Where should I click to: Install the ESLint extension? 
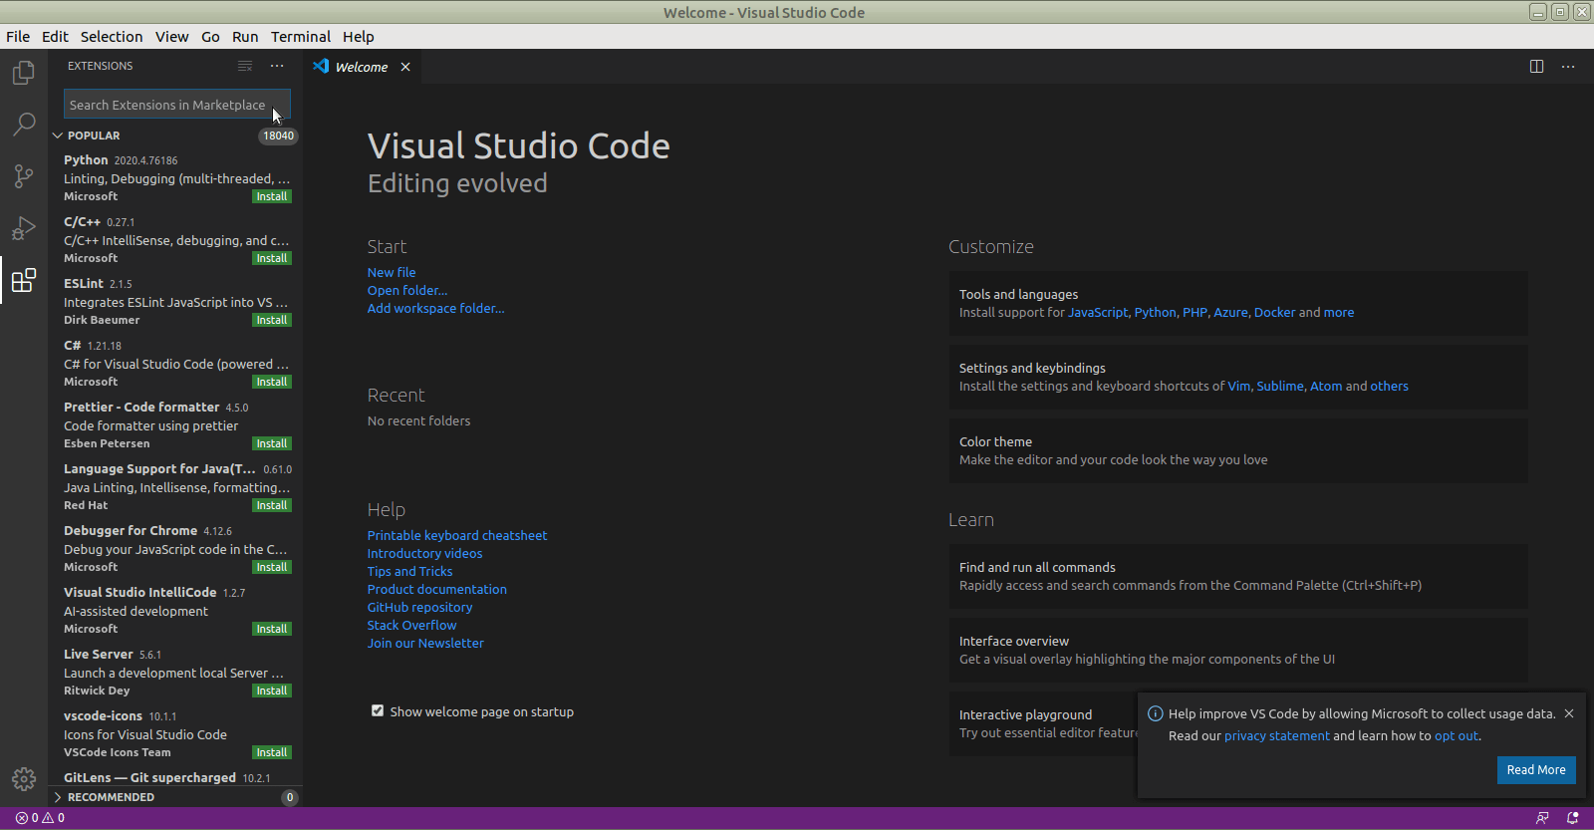pos(272,321)
